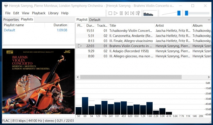Click the 8:00 duration cell

(91, 56)
